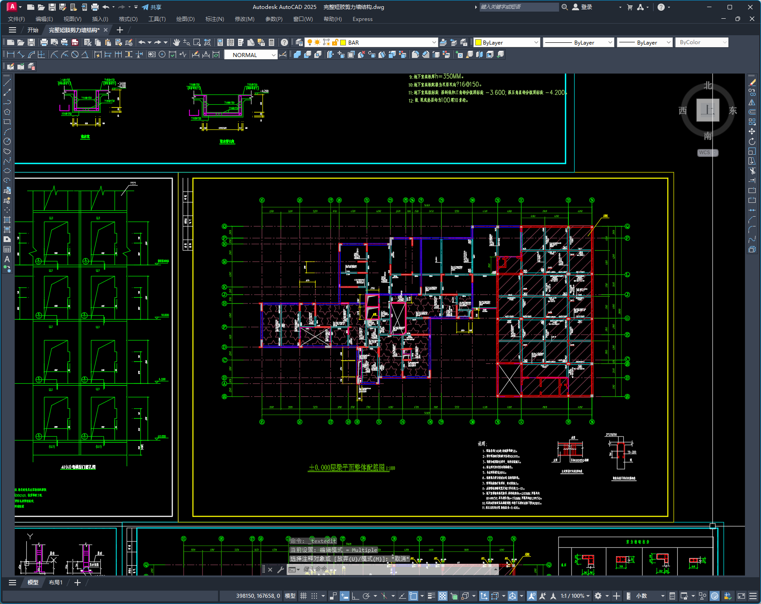Viewport: 761px width, 604px height.
Task: Switch to the 布局1 layout tab
Action: coord(56,583)
